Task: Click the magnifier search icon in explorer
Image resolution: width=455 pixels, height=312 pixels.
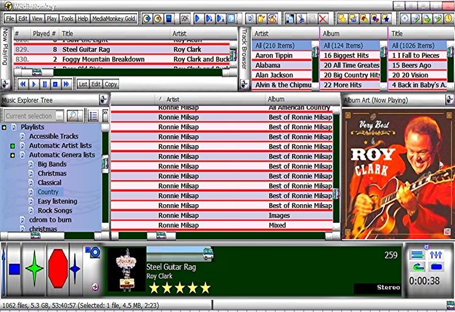Action: [x=73, y=116]
